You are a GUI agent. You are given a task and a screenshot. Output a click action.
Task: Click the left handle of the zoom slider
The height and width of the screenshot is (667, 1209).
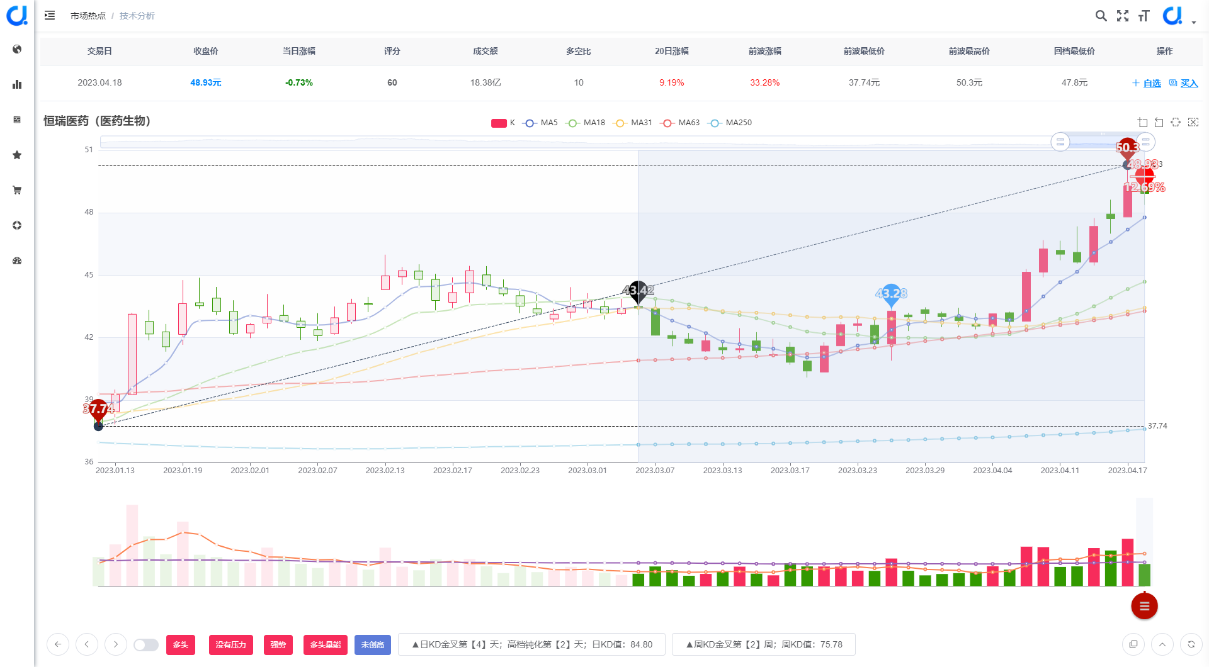tap(1060, 142)
